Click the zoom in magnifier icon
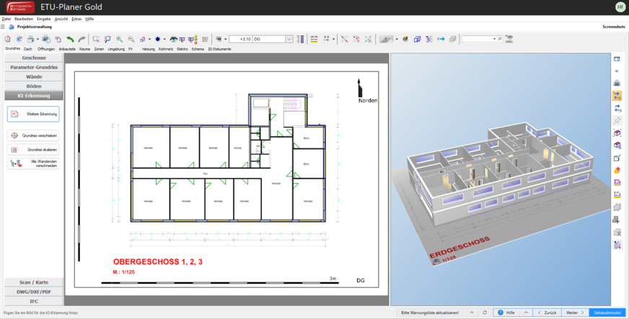 point(120,39)
